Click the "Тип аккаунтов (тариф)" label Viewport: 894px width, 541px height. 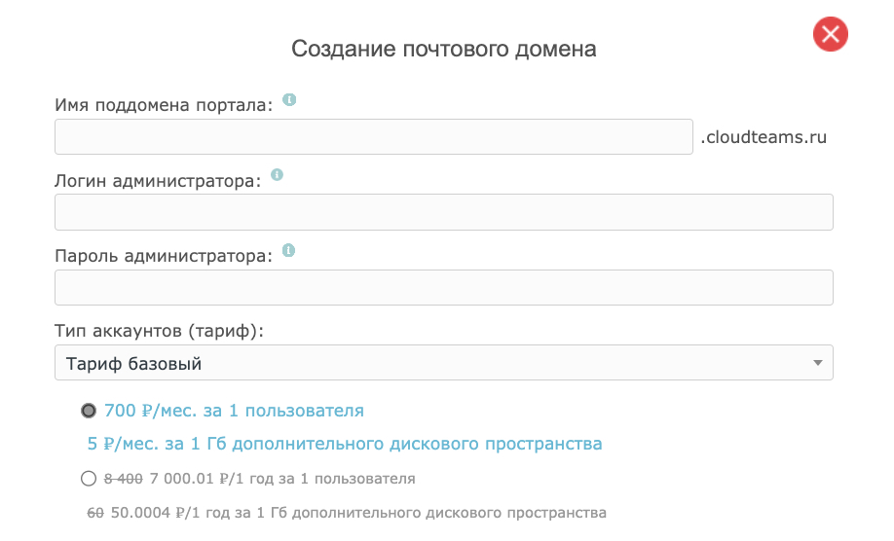[x=160, y=331]
